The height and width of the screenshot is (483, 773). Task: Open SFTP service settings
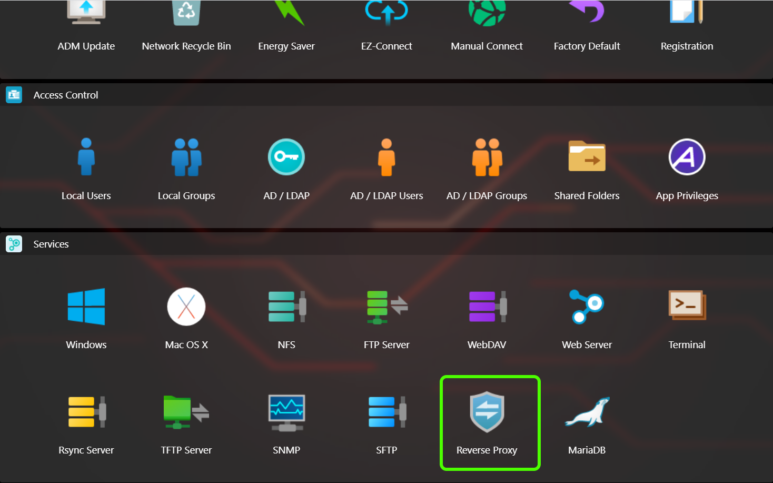[386, 425]
